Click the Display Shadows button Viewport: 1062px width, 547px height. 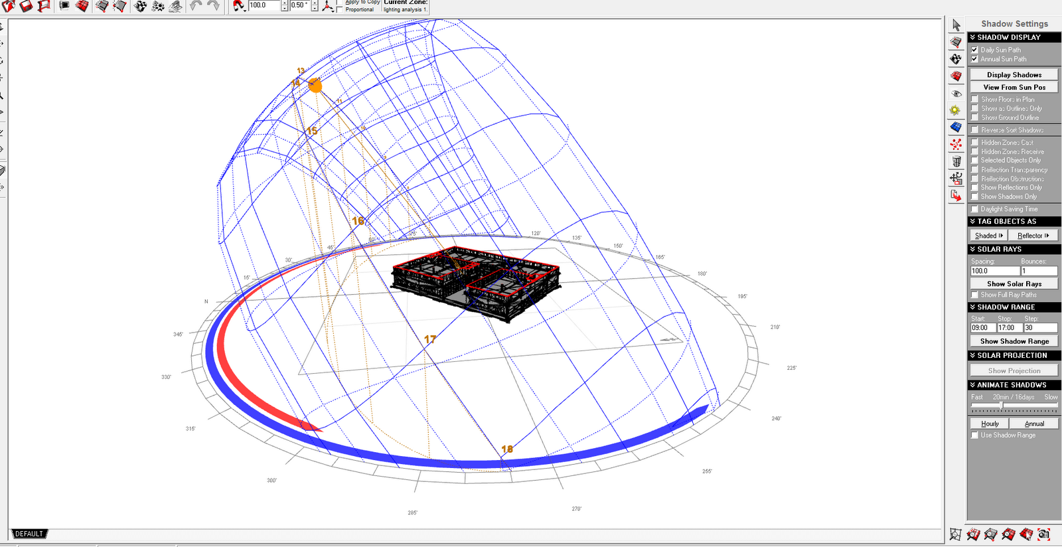click(x=1014, y=75)
